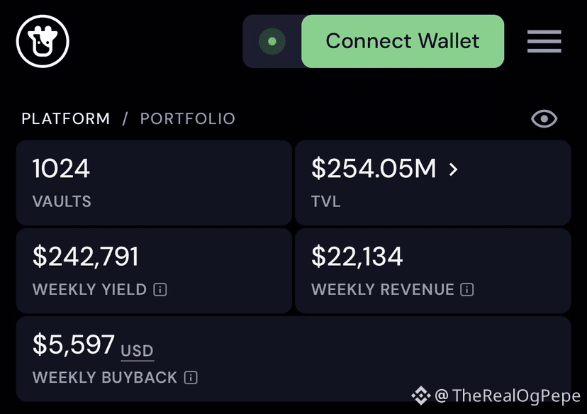Screen dimensions: 587x414
Task: Click the 1024 Vaults card
Action: pyautogui.click(x=154, y=183)
